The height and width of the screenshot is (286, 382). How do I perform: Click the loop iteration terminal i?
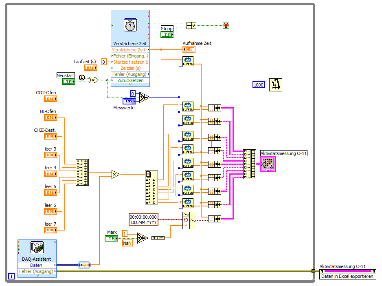tap(11, 276)
